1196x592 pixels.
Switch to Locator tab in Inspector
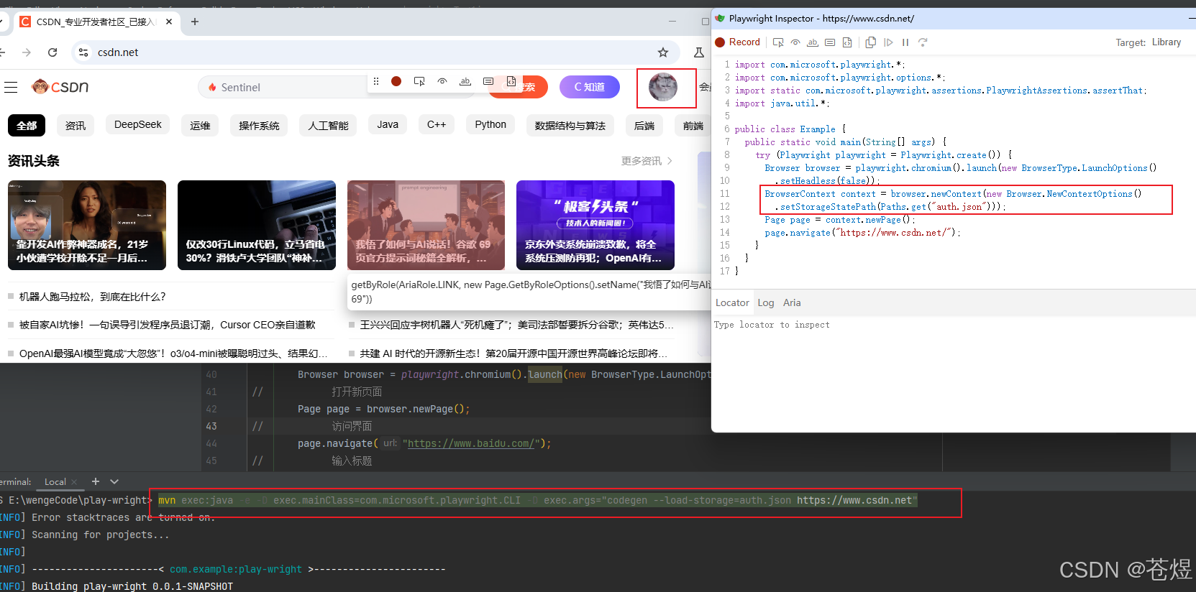click(x=732, y=303)
